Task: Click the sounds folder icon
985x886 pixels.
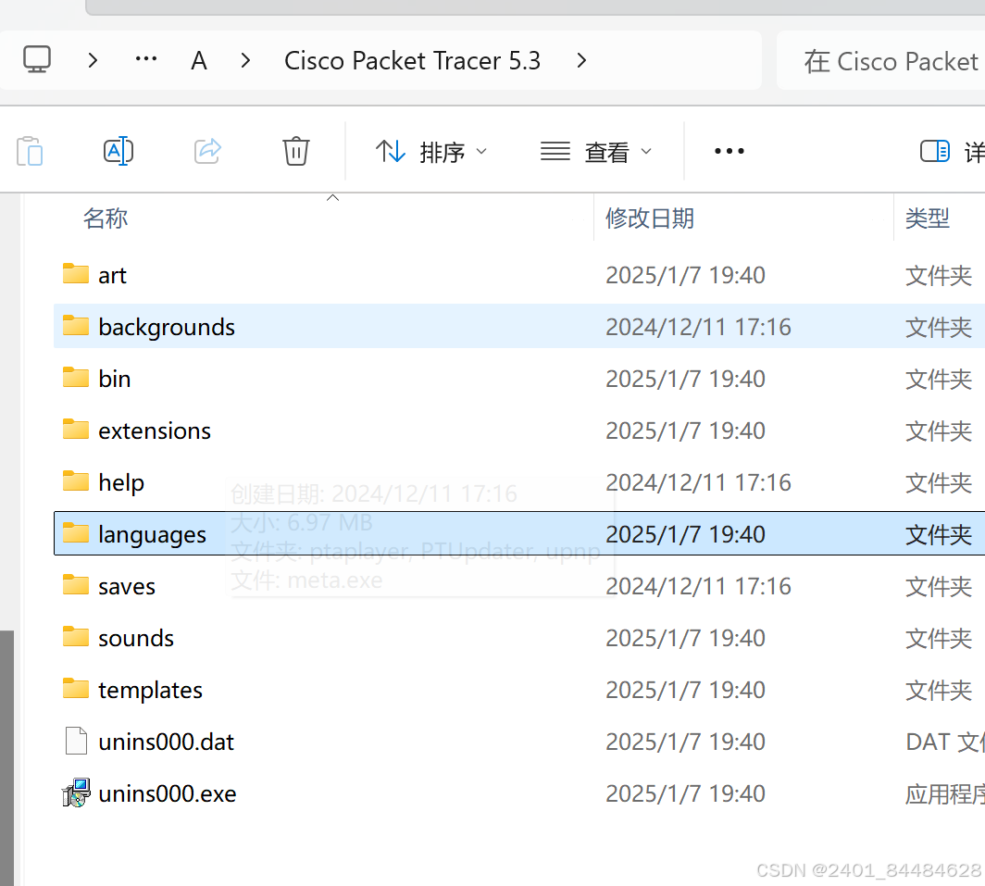Action: 75,636
